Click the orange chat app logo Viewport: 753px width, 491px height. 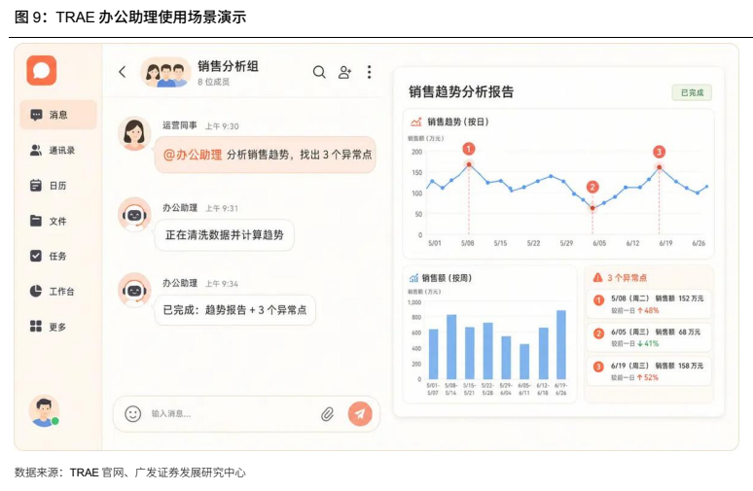coord(41,71)
